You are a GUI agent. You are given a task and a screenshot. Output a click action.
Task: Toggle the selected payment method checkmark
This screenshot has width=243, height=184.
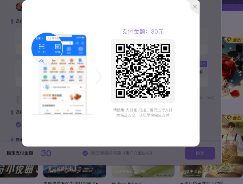(18, 125)
